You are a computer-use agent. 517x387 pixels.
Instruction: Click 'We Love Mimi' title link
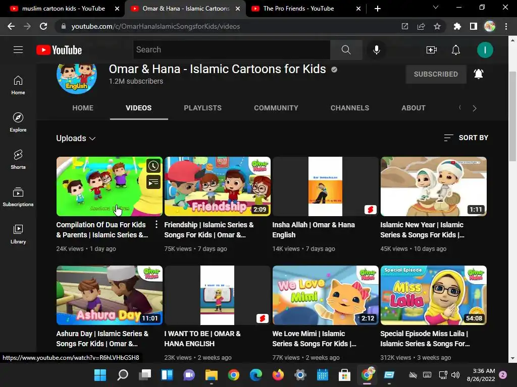tap(314, 339)
